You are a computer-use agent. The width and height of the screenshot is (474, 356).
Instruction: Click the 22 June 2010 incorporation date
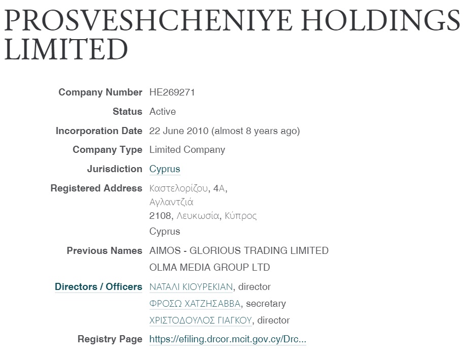coord(179,131)
